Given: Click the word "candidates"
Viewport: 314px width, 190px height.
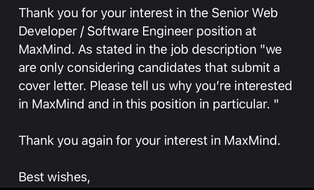Looking at the screenshot, I should [x=169, y=68].
